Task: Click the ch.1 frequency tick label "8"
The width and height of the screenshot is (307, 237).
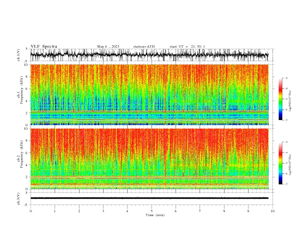Action: pyautogui.click(x=27, y=77)
